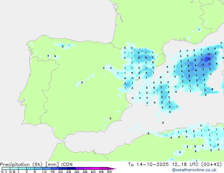Click the "45" legend scale label
224x173 pixels.
pyautogui.click(x=101, y=172)
